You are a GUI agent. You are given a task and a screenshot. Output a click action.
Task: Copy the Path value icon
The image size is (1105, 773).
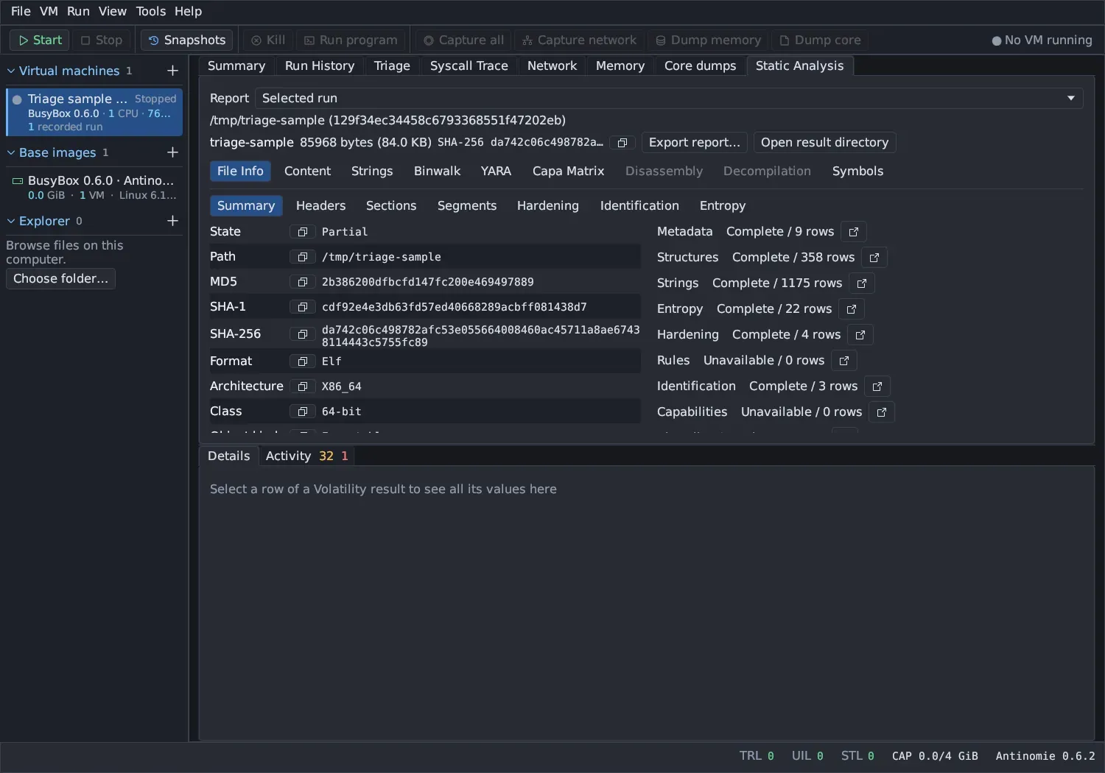(x=302, y=257)
